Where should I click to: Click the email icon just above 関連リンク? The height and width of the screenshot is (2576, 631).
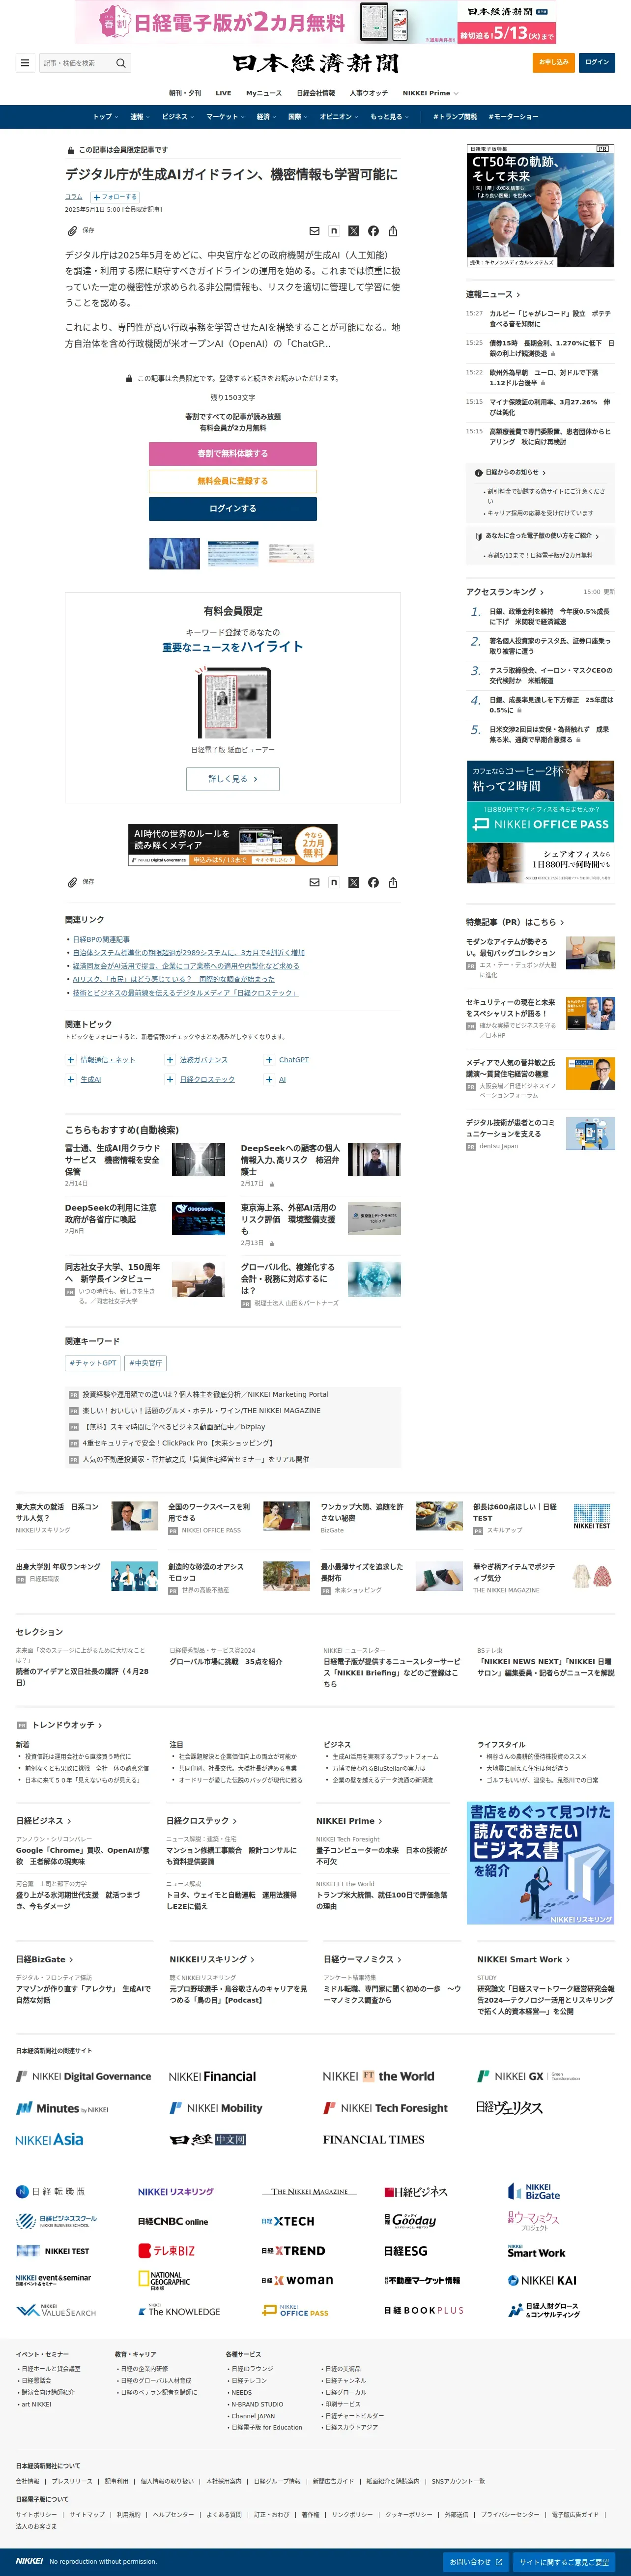(x=314, y=882)
